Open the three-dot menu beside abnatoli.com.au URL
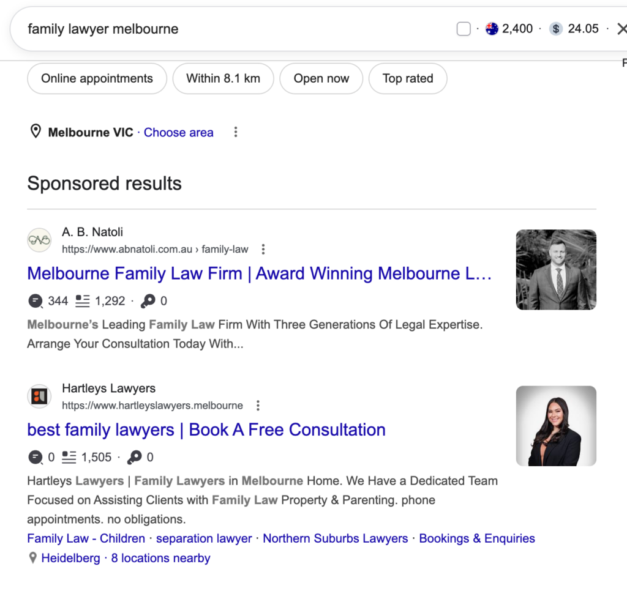 point(263,250)
